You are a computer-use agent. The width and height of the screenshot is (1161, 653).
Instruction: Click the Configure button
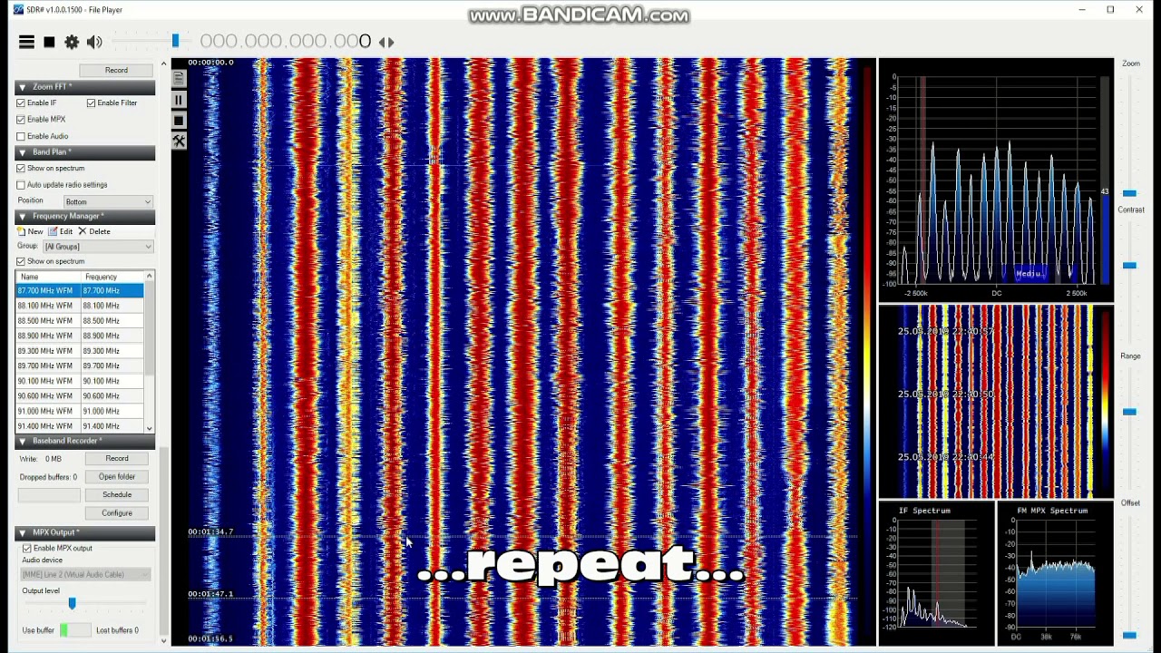pos(117,512)
